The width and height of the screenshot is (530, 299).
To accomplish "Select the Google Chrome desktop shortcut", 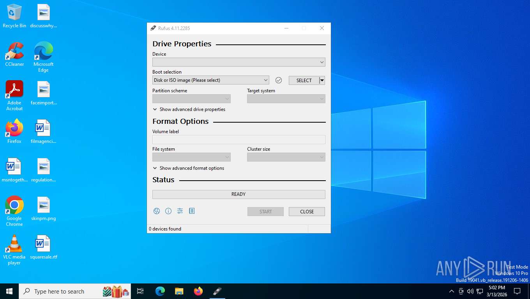I will pyautogui.click(x=14, y=211).
